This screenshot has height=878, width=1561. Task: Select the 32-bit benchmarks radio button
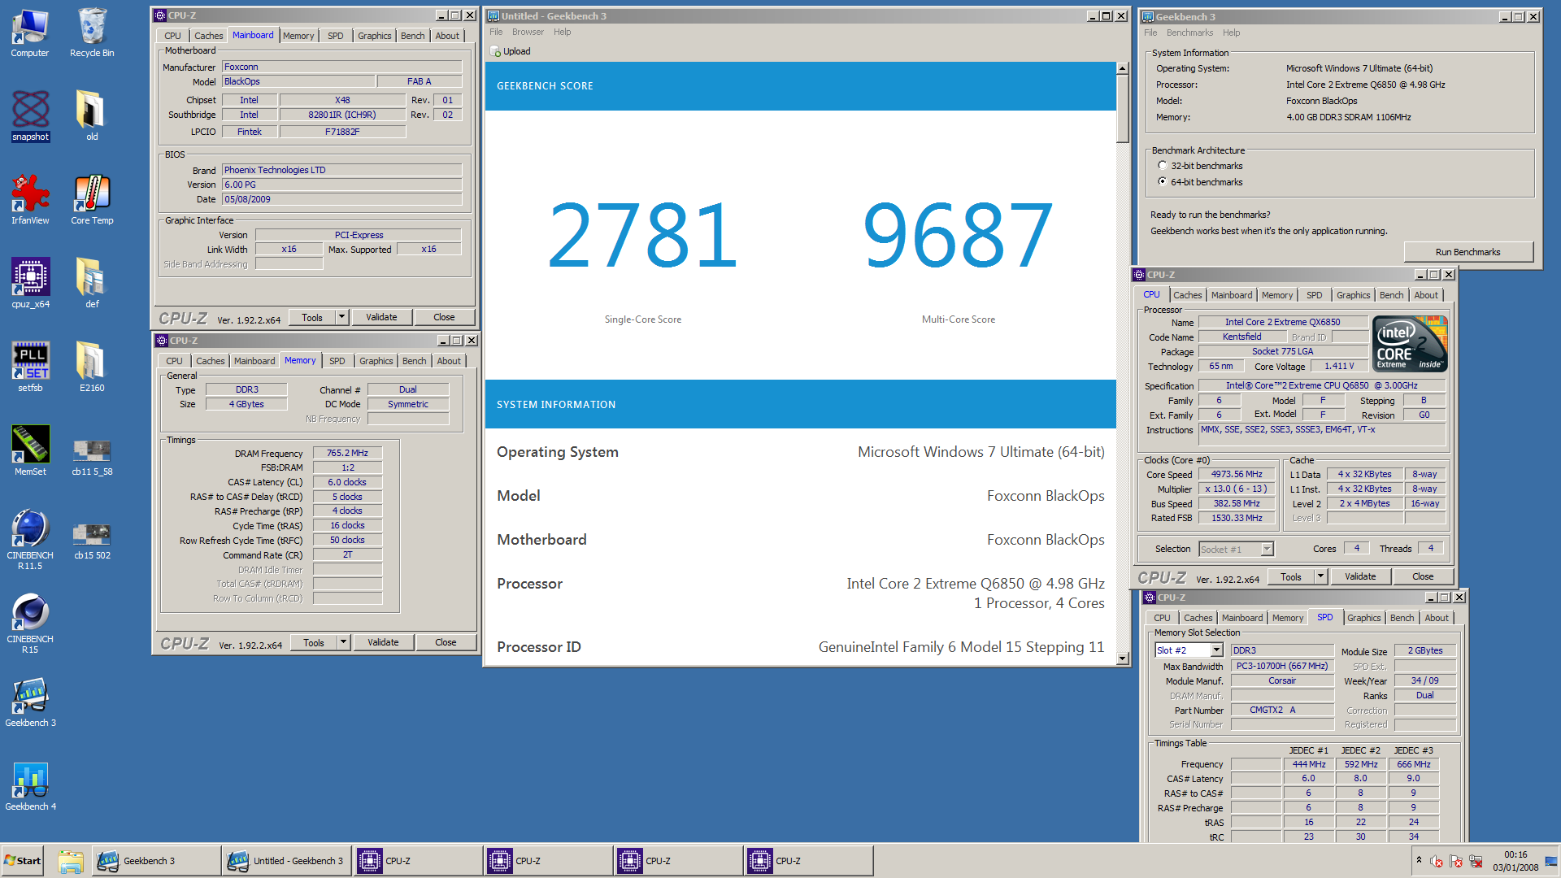(x=1163, y=166)
